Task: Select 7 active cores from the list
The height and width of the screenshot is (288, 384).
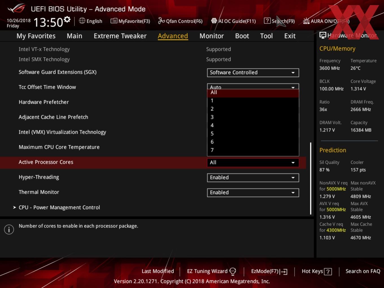Action: (x=253, y=150)
